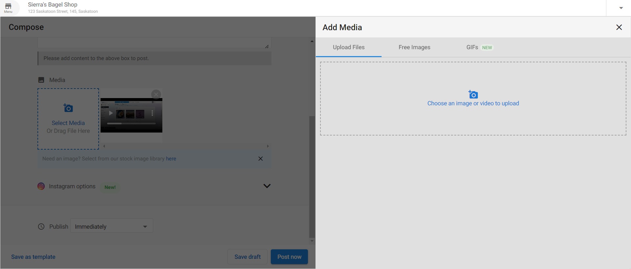Switch to the Upload Files tab

tap(349, 47)
